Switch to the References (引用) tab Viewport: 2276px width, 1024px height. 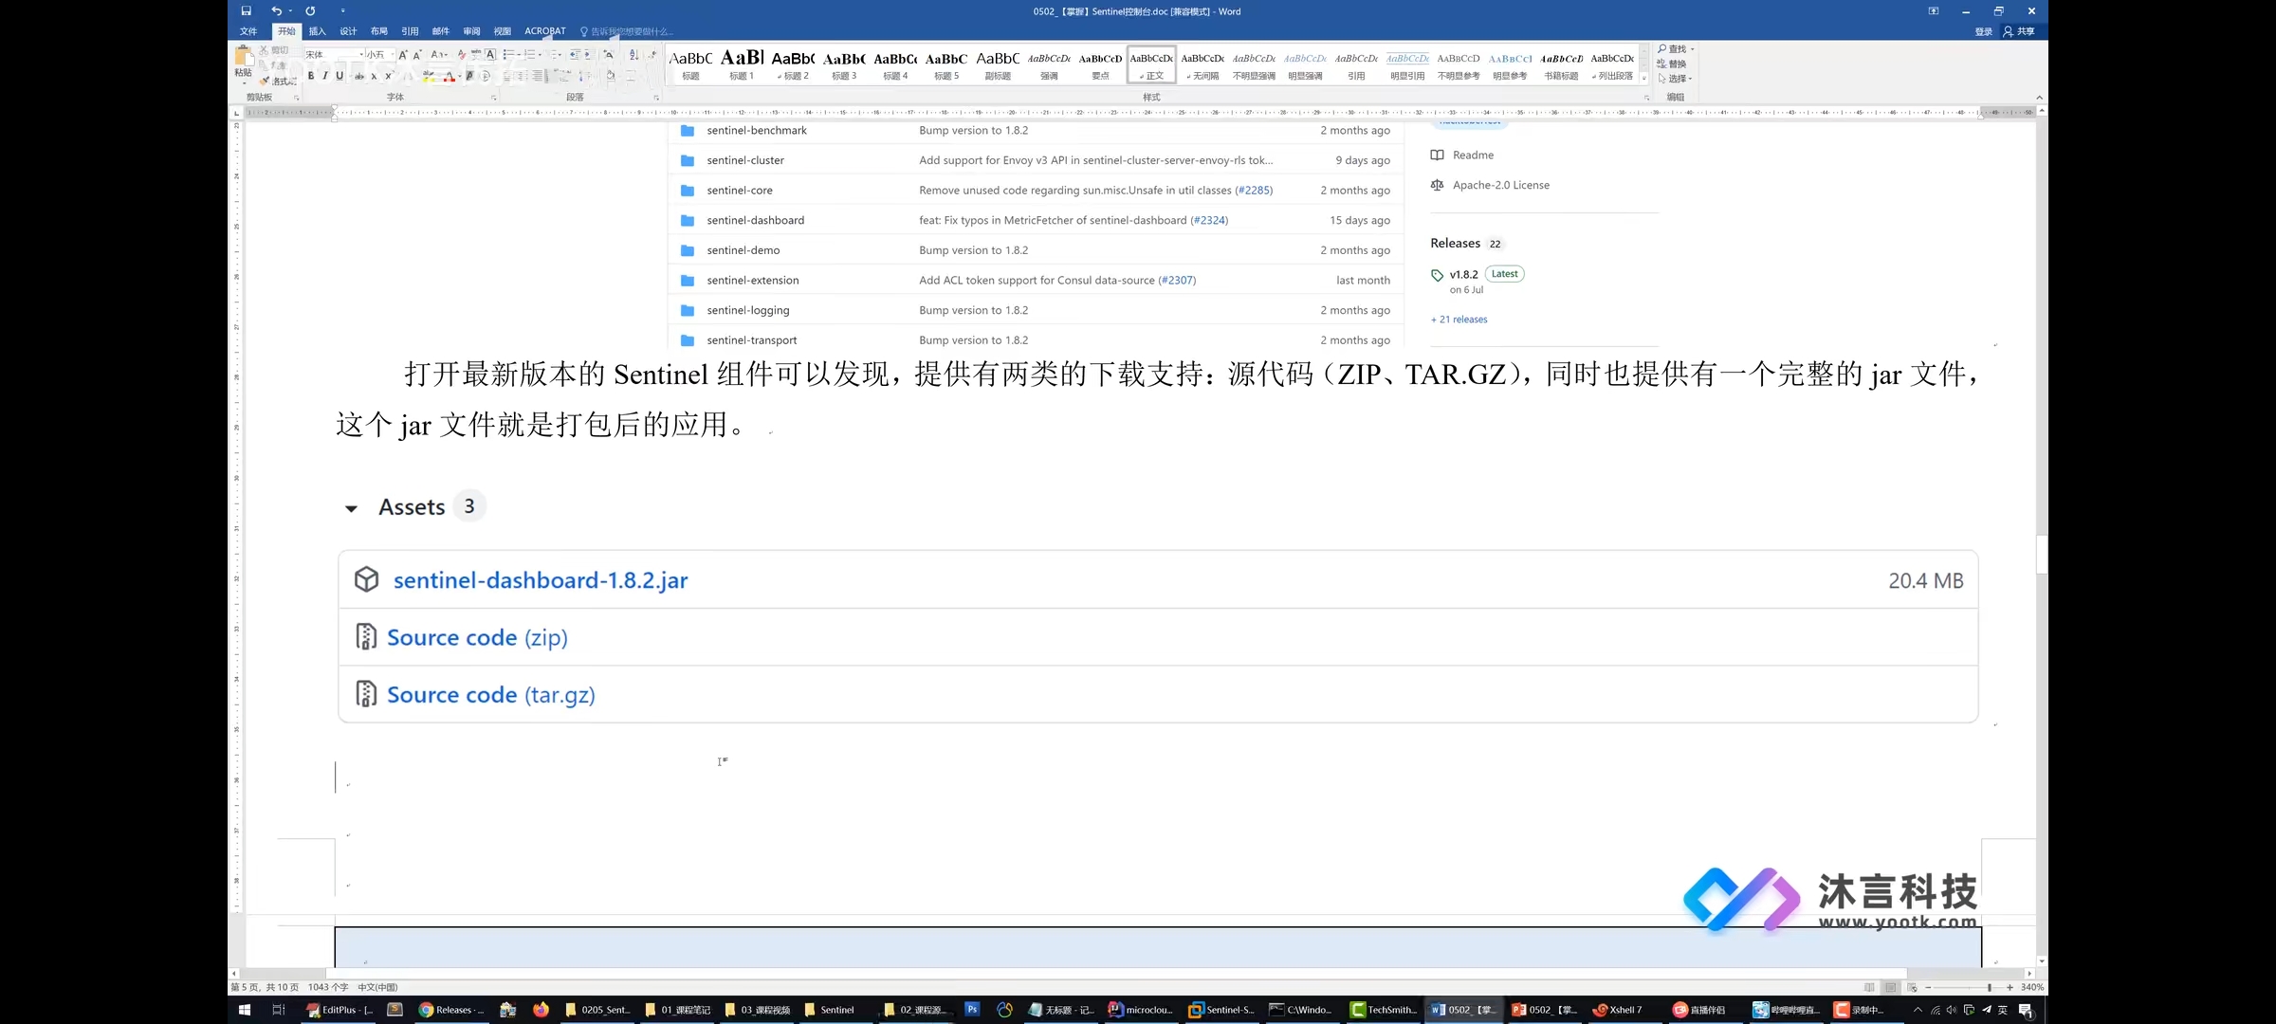pyautogui.click(x=410, y=31)
